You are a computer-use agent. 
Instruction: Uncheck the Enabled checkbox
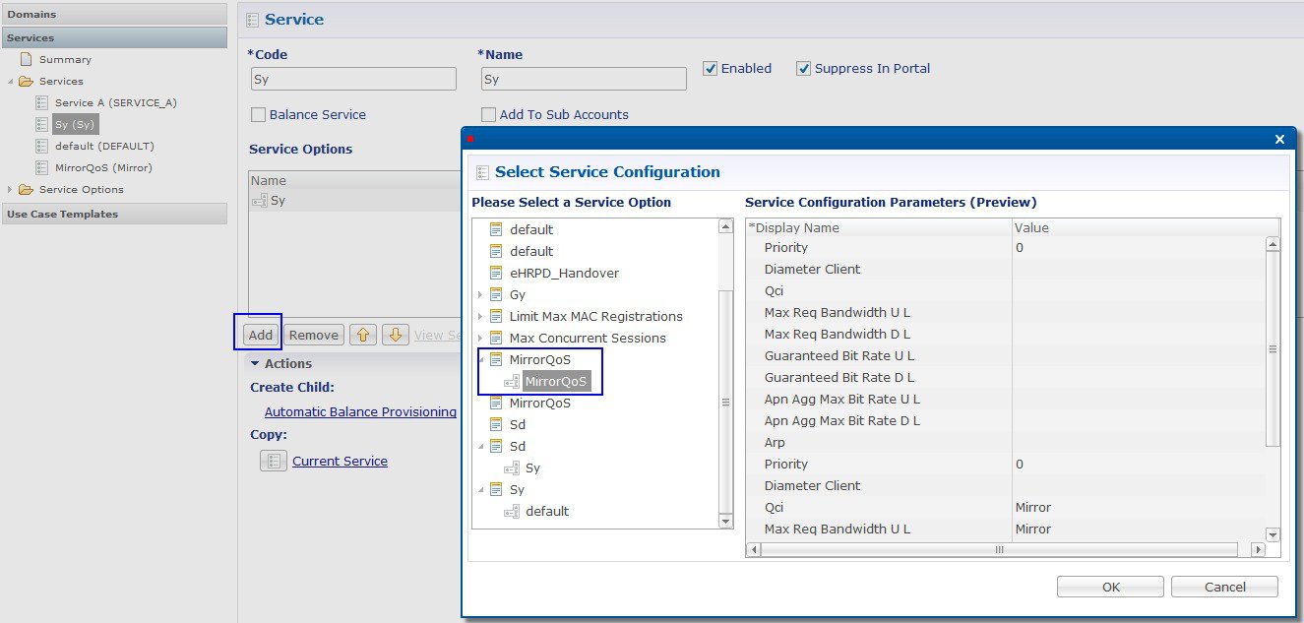click(710, 68)
